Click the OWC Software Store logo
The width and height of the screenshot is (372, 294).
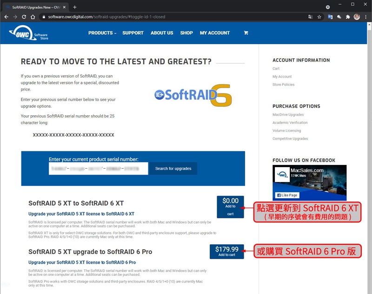coord(28,33)
